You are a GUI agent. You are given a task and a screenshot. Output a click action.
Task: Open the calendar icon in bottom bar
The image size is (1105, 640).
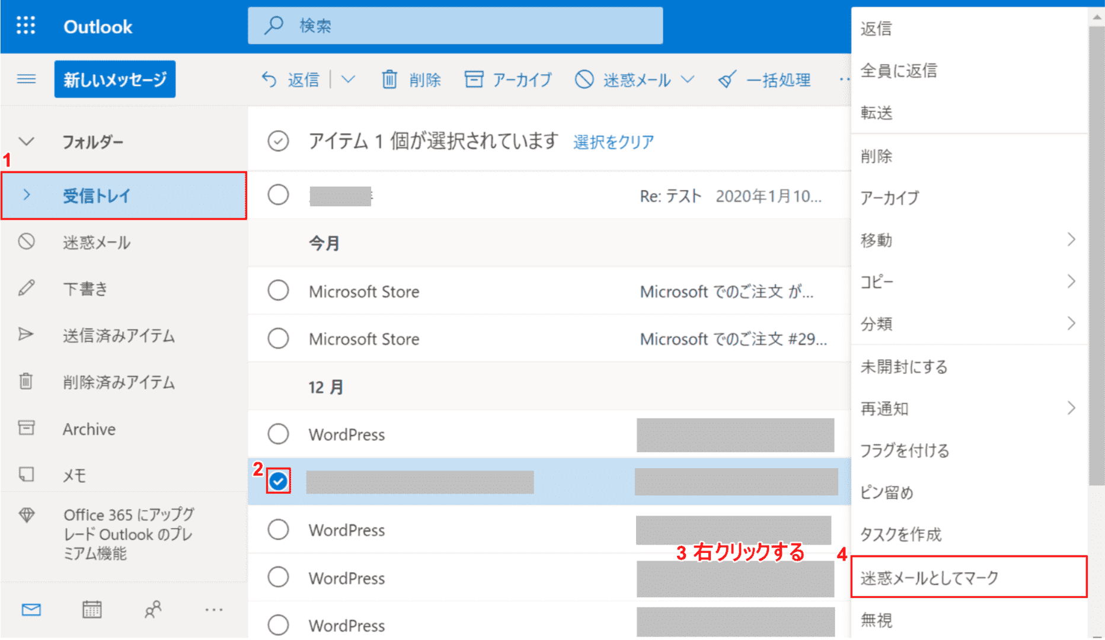click(92, 609)
